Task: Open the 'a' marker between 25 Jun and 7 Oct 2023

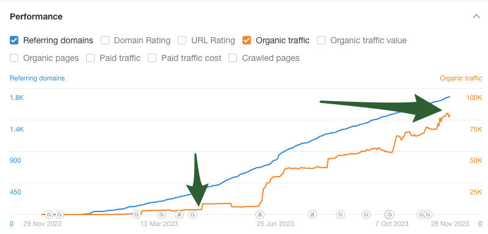Action: (x=312, y=214)
